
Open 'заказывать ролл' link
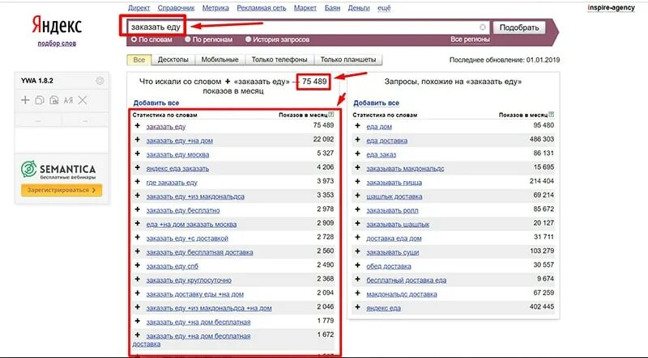[x=392, y=210]
